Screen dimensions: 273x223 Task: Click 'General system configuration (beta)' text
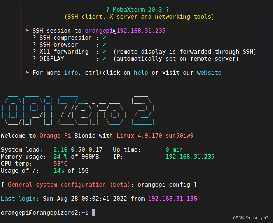69,185
